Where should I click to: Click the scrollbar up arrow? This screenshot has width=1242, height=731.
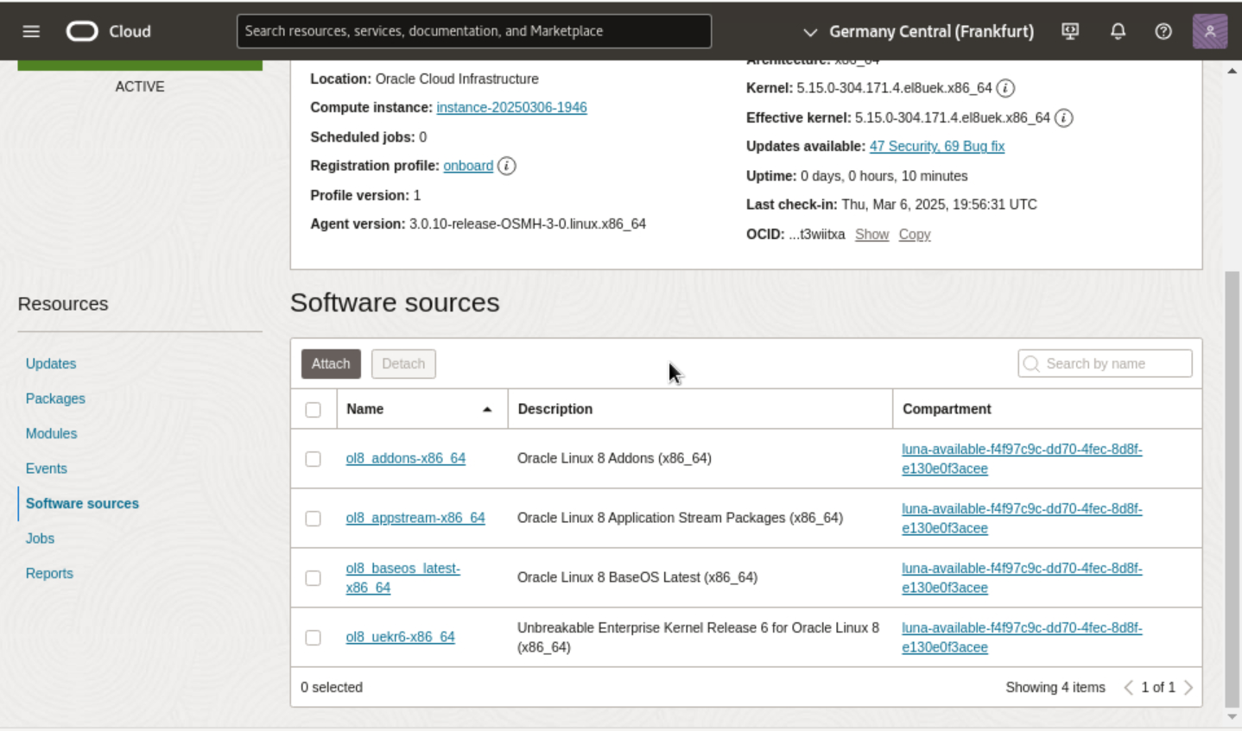coord(1232,71)
